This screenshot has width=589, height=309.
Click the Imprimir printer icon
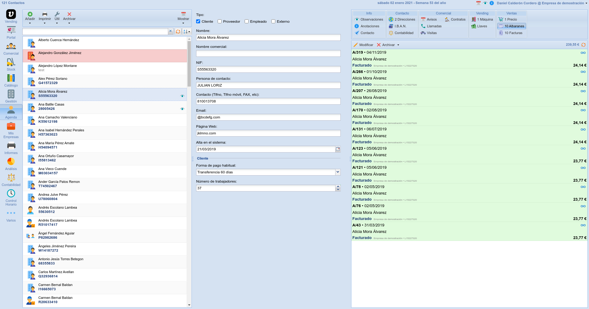(45, 14)
